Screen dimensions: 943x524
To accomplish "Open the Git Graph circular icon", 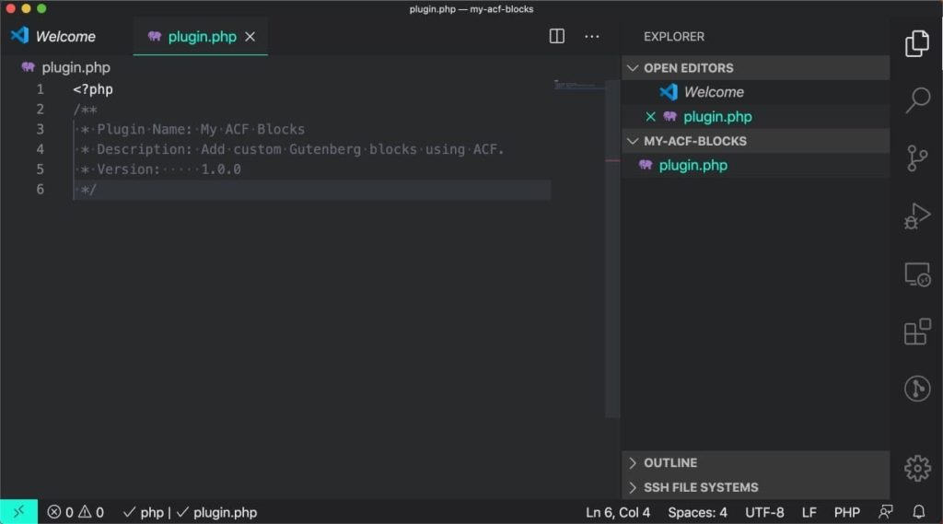I will (x=917, y=389).
